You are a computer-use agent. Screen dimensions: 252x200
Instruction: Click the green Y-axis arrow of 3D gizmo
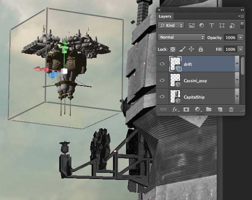pos(64,41)
